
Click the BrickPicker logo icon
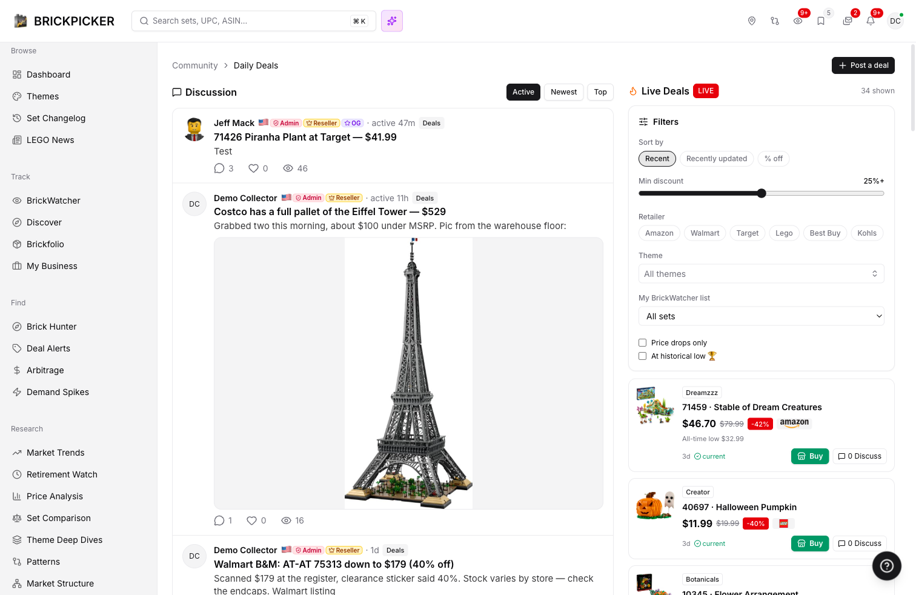21,21
